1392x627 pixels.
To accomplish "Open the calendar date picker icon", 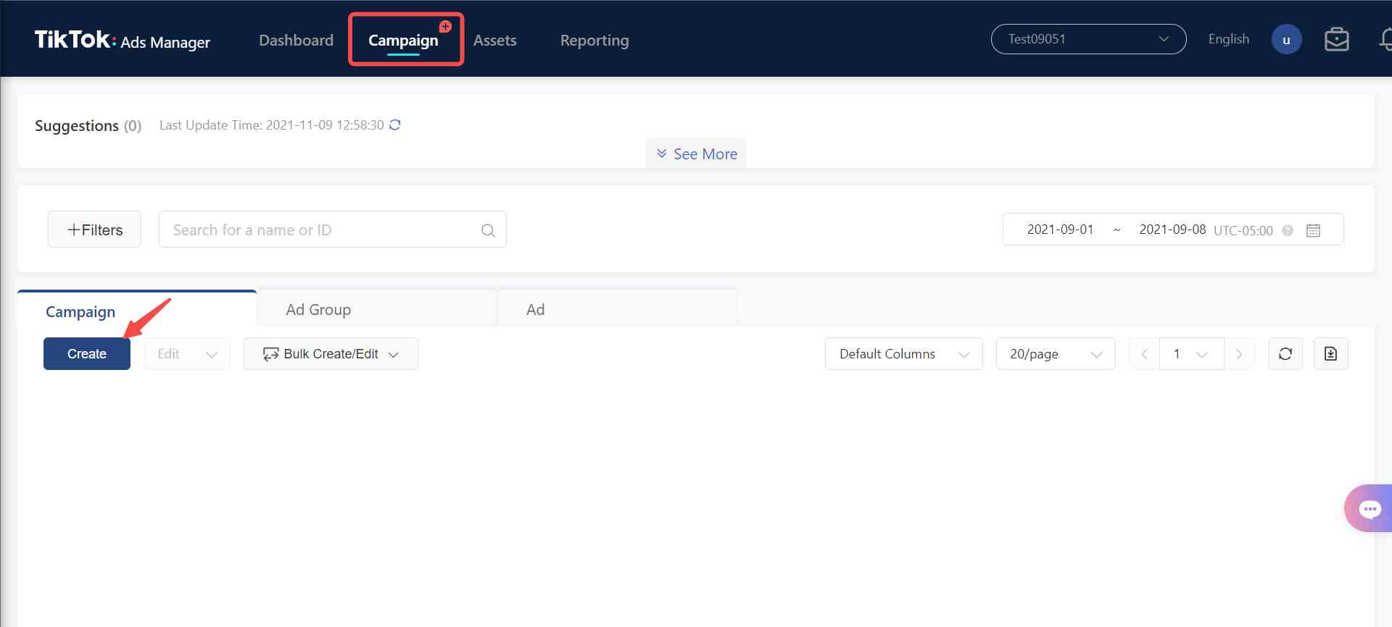I will coord(1313,230).
